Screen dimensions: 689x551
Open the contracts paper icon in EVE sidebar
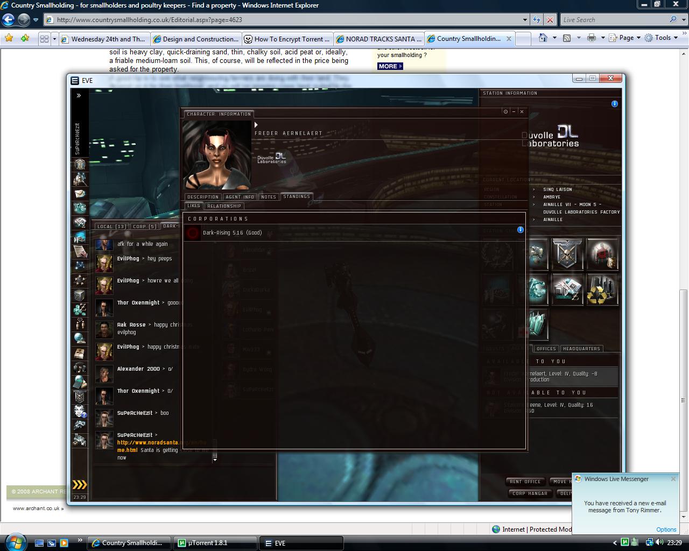click(80, 252)
